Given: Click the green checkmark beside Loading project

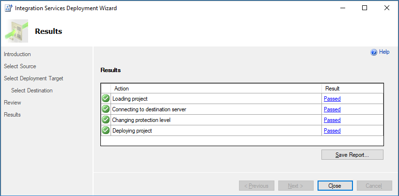Looking at the screenshot, I should 106,99.
